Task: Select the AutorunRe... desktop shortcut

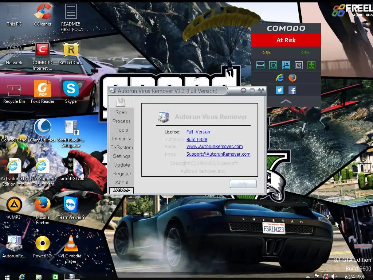Action: coord(14,247)
